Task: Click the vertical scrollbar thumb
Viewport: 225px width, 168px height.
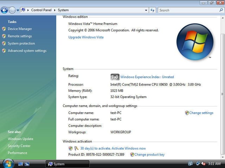Action: pyautogui.click(x=223, y=94)
